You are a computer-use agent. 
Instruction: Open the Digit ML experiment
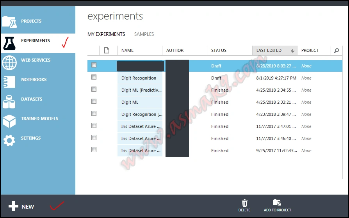tap(130, 102)
